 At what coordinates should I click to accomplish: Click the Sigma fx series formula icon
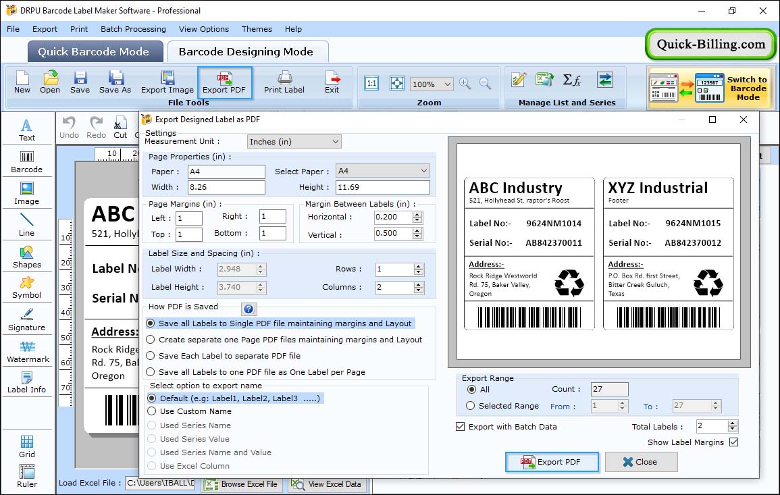(x=572, y=80)
